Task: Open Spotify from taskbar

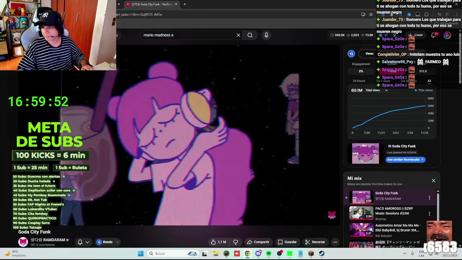Action: click(269, 253)
